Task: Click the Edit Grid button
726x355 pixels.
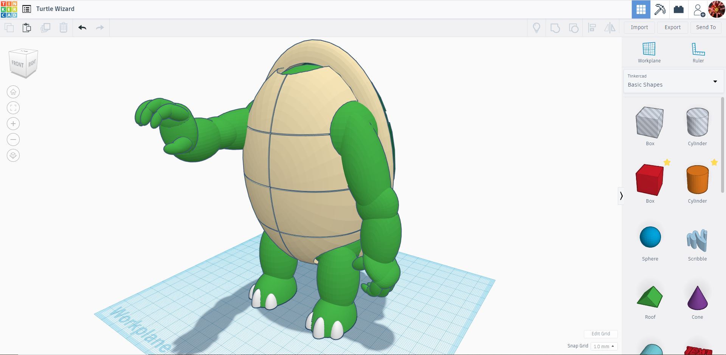Action: [x=600, y=334]
